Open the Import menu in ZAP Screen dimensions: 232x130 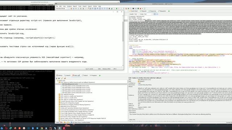click(x=84, y=6)
